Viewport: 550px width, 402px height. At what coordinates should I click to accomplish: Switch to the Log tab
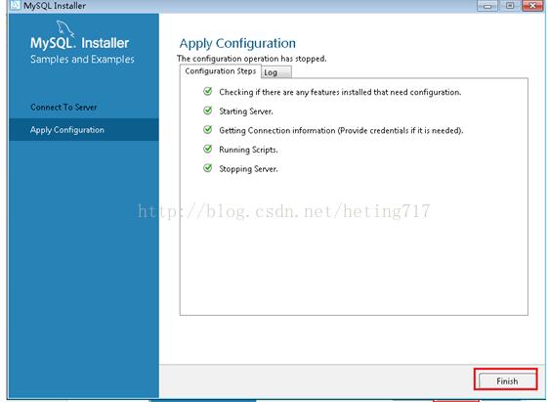pyautogui.click(x=276, y=72)
